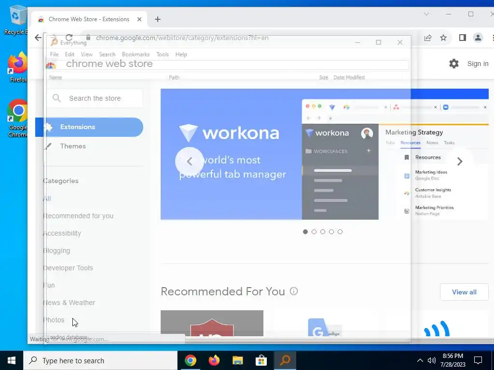
Task: Click the Sign in link
Action: coord(478,64)
